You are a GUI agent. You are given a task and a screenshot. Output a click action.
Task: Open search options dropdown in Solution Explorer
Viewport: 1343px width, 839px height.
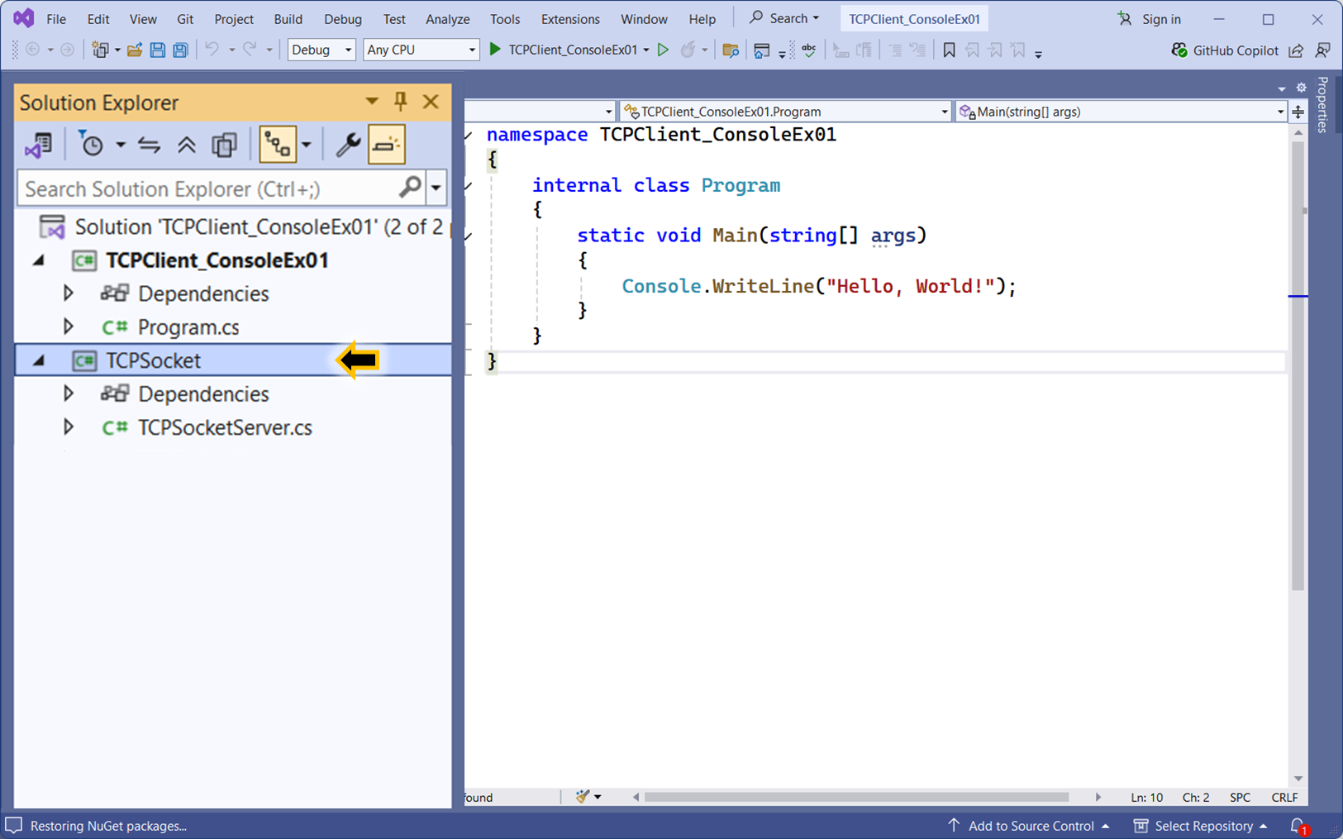[436, 188]
